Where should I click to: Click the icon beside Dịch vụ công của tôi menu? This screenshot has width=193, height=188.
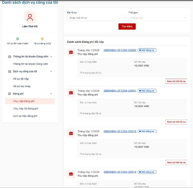click(10, 71)
